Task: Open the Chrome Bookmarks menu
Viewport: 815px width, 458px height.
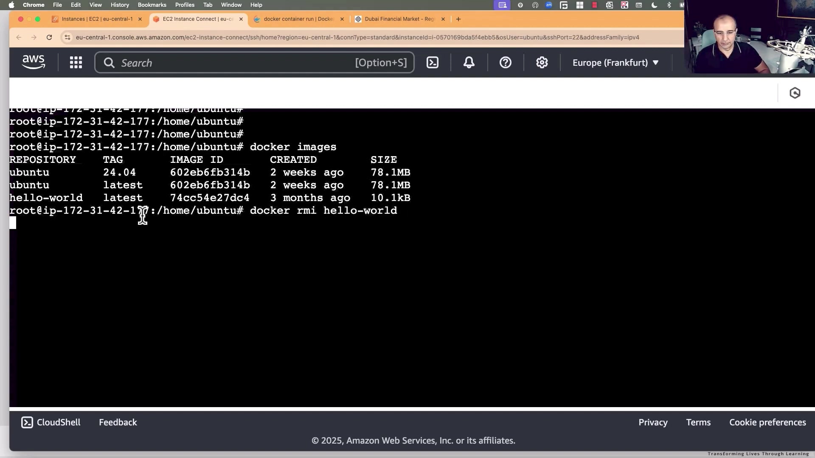Action: pos(152,5)
